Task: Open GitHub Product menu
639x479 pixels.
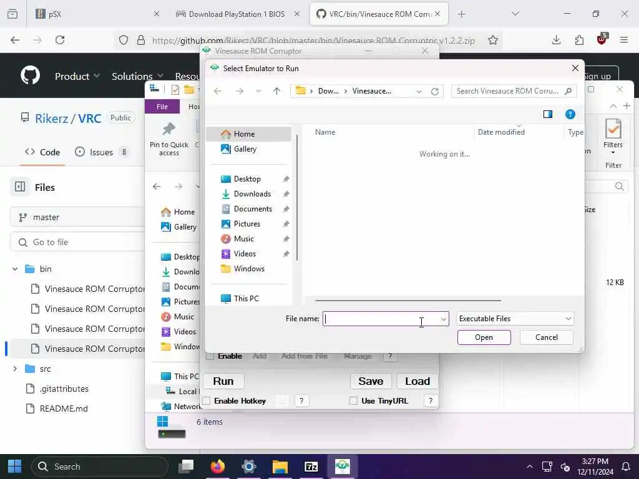Action: tap(77, 76)
